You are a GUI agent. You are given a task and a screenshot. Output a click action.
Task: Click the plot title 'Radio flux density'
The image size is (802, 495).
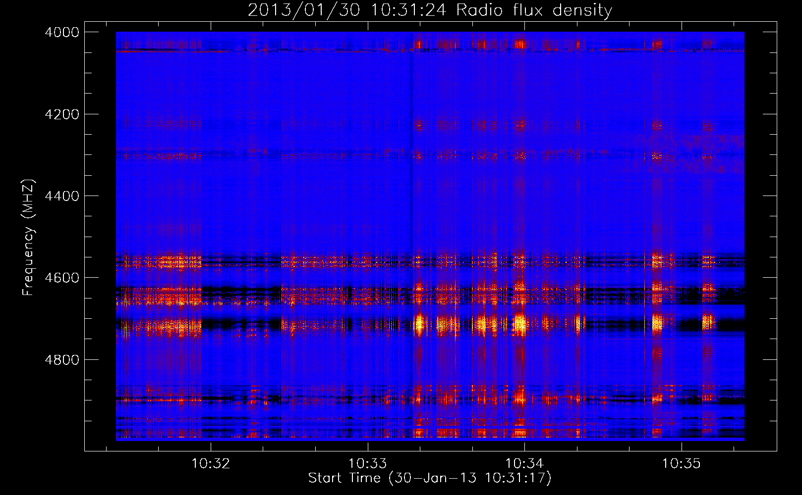click(x=534, y=10)
